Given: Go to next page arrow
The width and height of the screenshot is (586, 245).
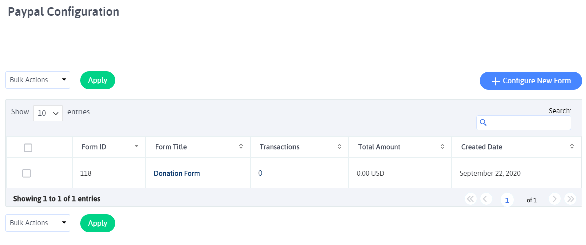Looking at the screenshot, I should click(555, 199).
